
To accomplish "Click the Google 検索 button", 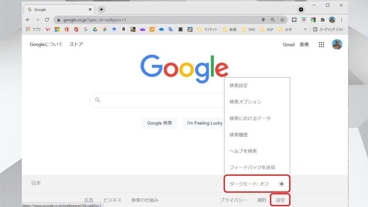I will point(160,123).
